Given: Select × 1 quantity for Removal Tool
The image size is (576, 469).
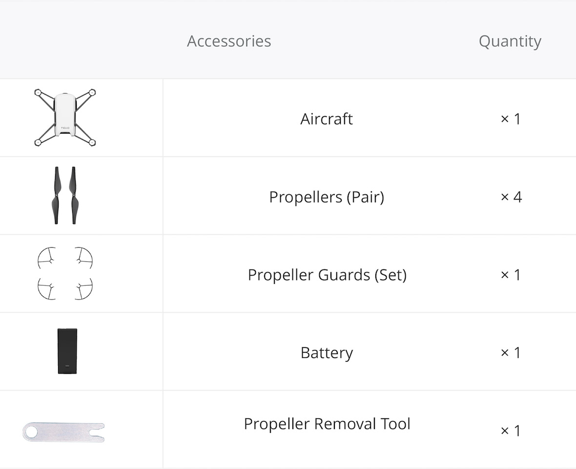Looking at the screenshot, I should click(511, 431).
